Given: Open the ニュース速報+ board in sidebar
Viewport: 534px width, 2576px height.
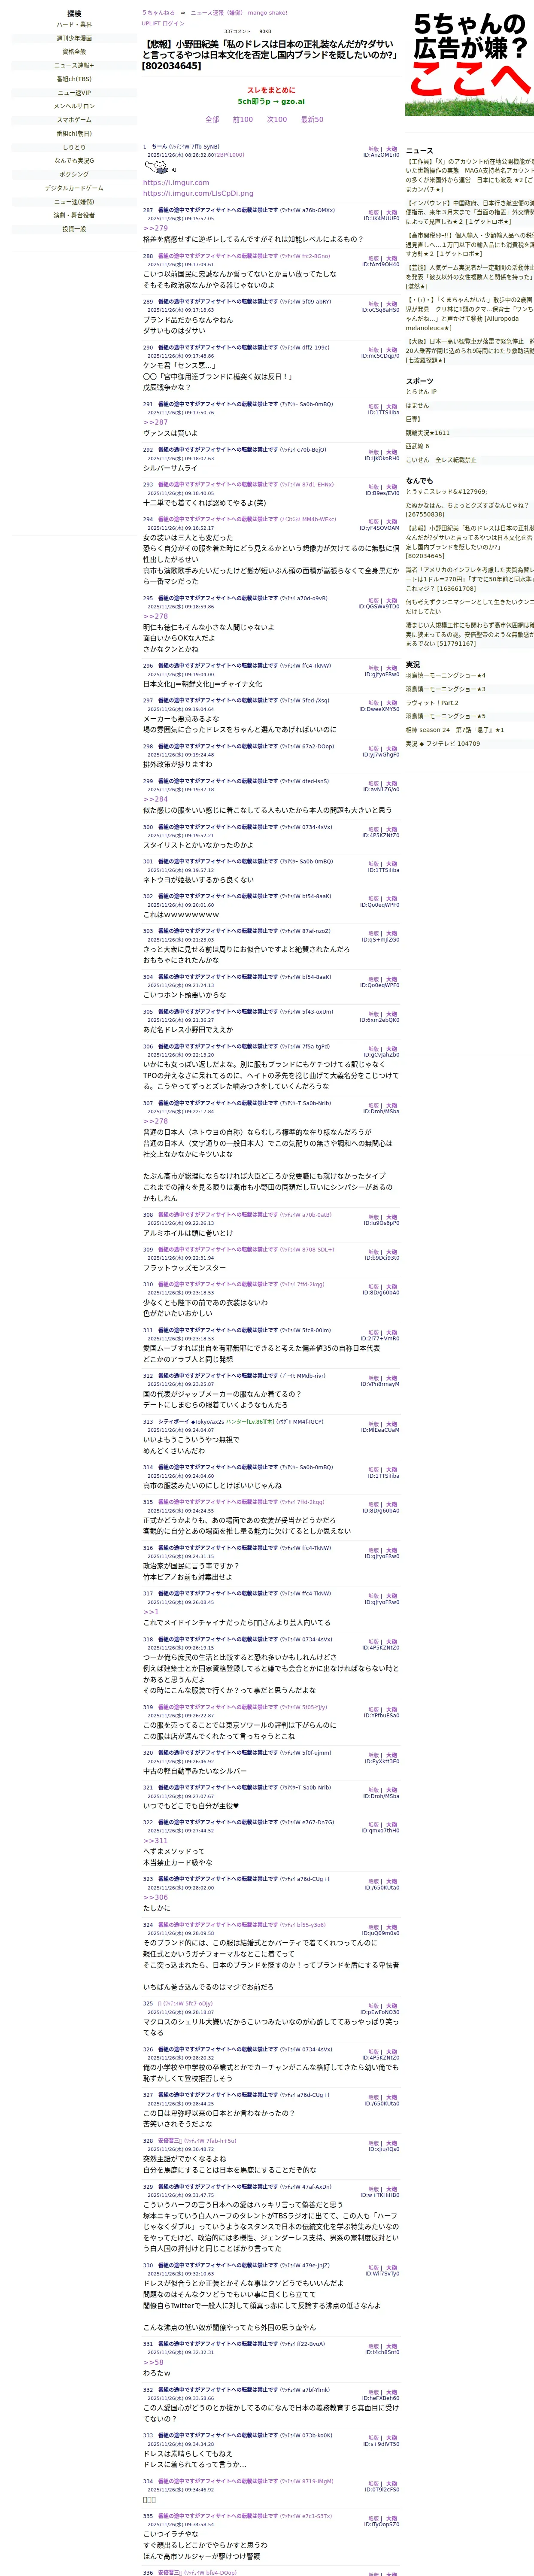Looking at the screenshot, I should (74, 65).
